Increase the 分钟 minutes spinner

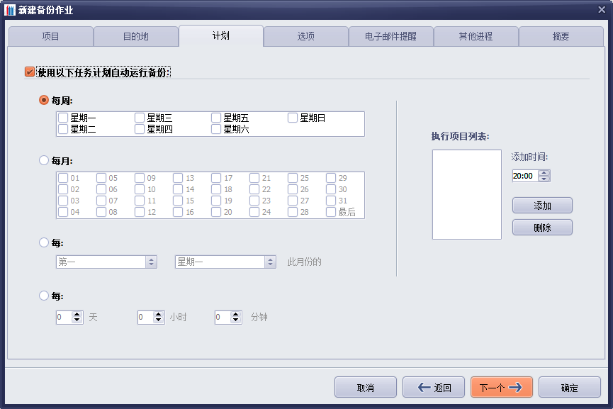[236, 314]
